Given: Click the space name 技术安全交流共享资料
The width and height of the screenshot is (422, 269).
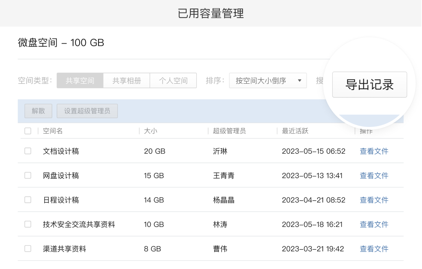Looking at the screenshot, I should 79,225.
